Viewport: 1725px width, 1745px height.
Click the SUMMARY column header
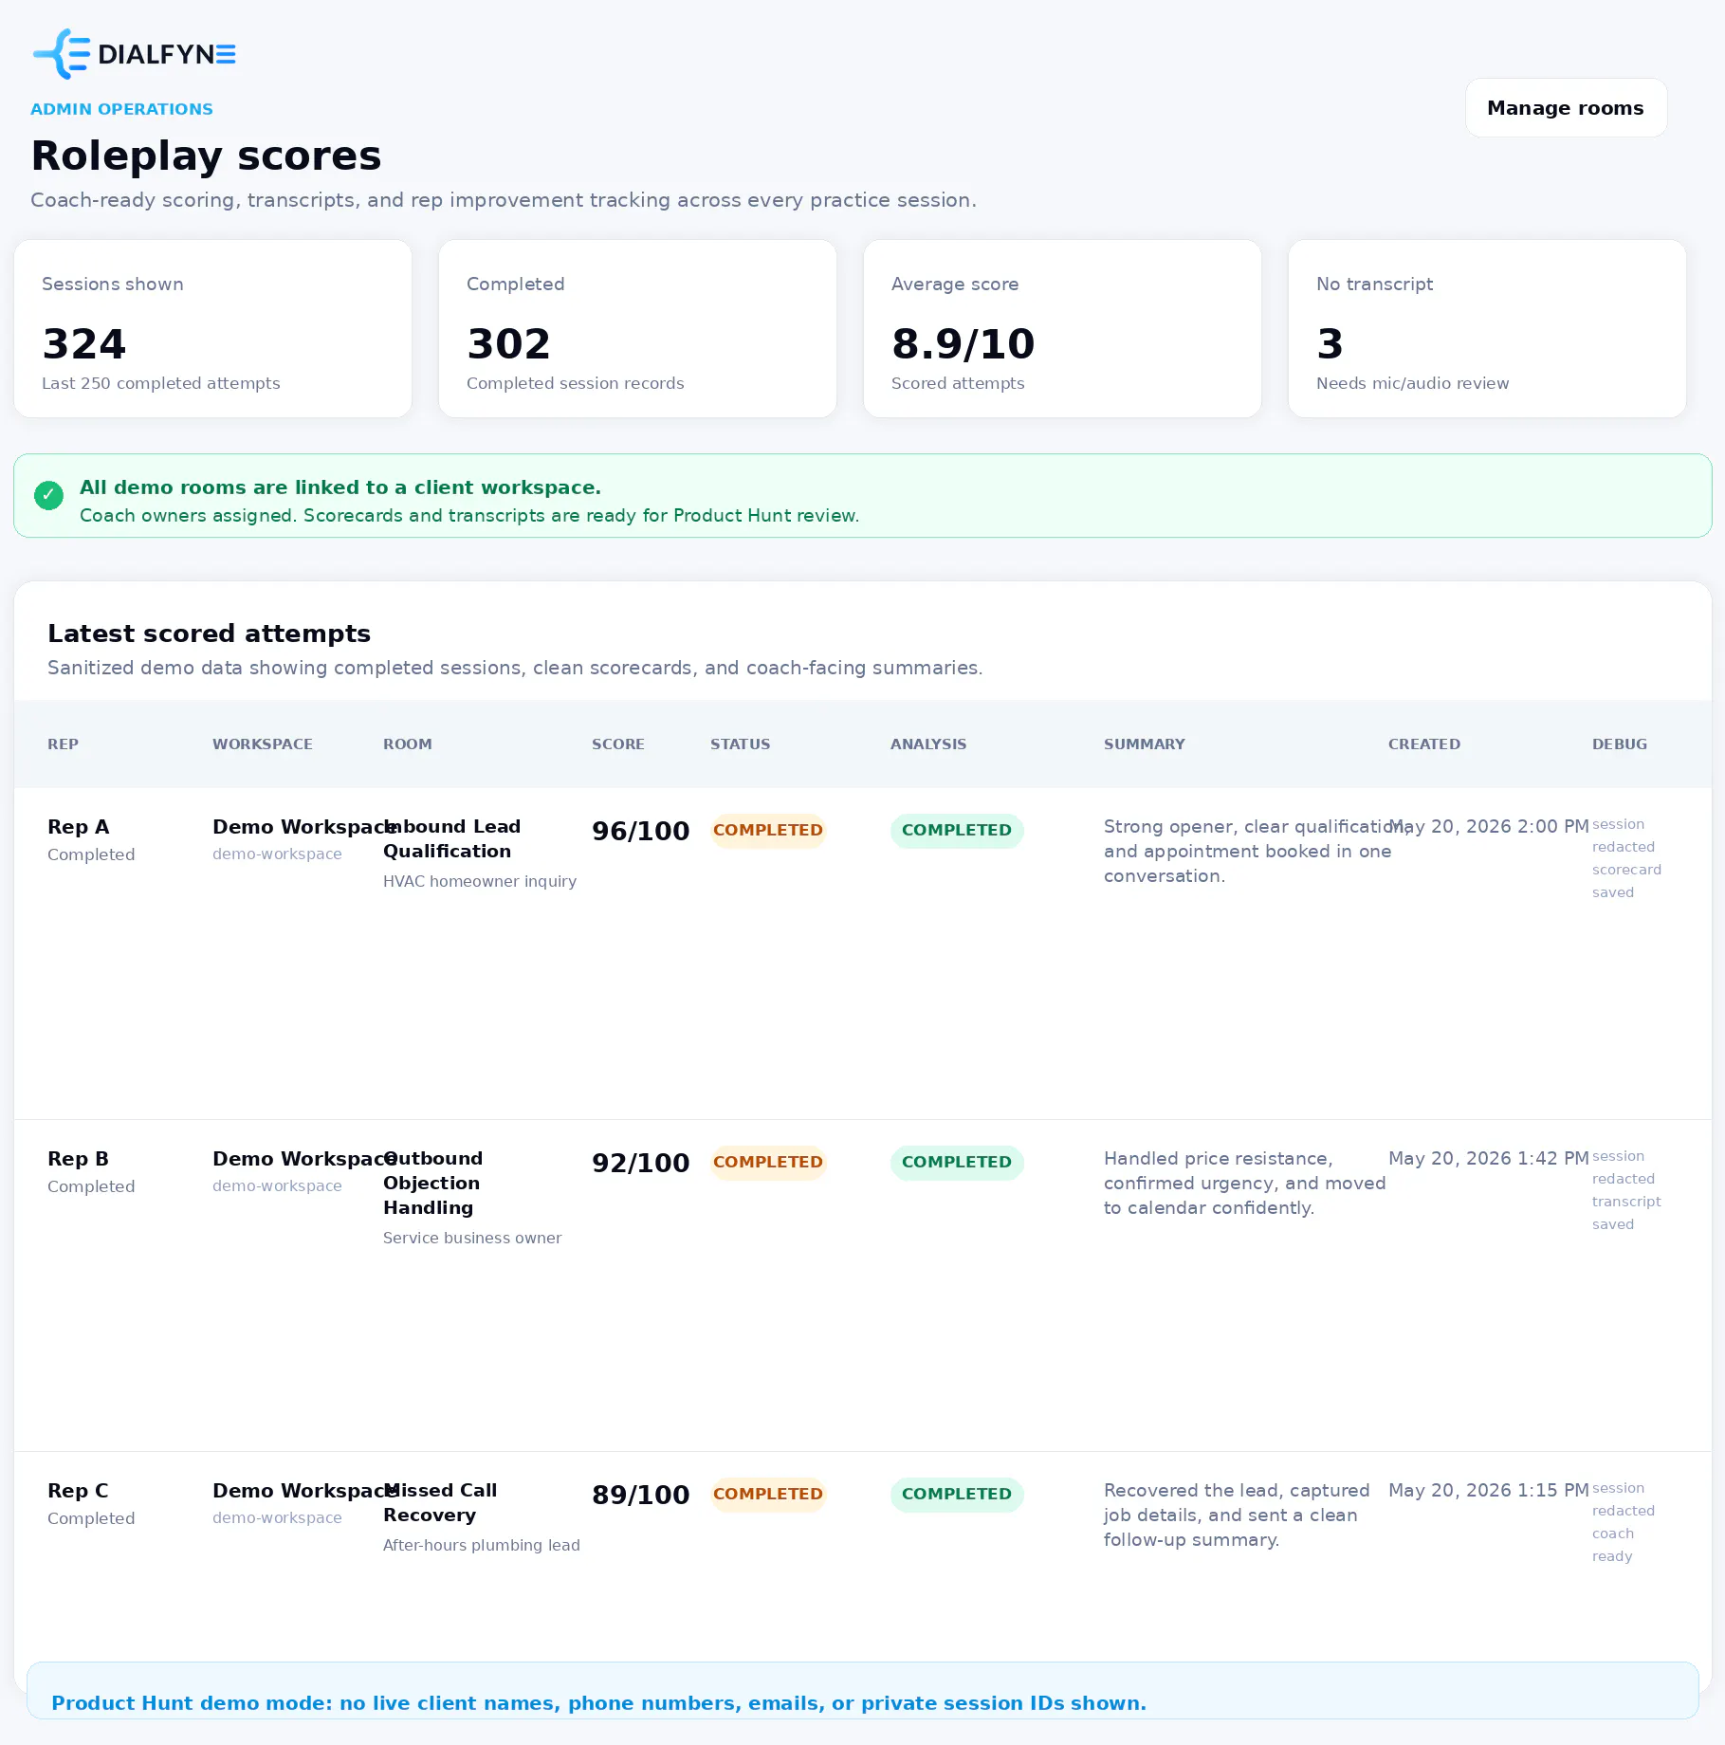point(1145,744)
